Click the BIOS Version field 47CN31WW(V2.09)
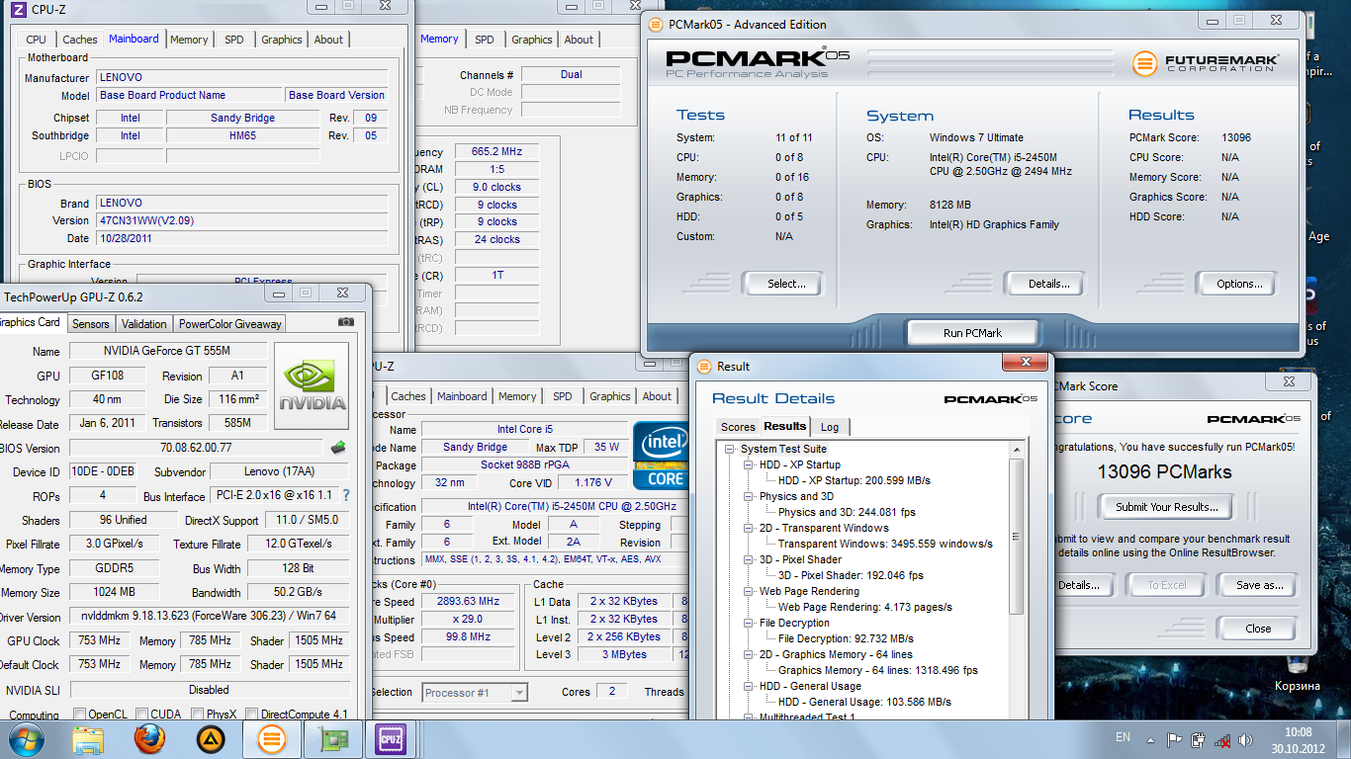 click(x=242, y=220)
